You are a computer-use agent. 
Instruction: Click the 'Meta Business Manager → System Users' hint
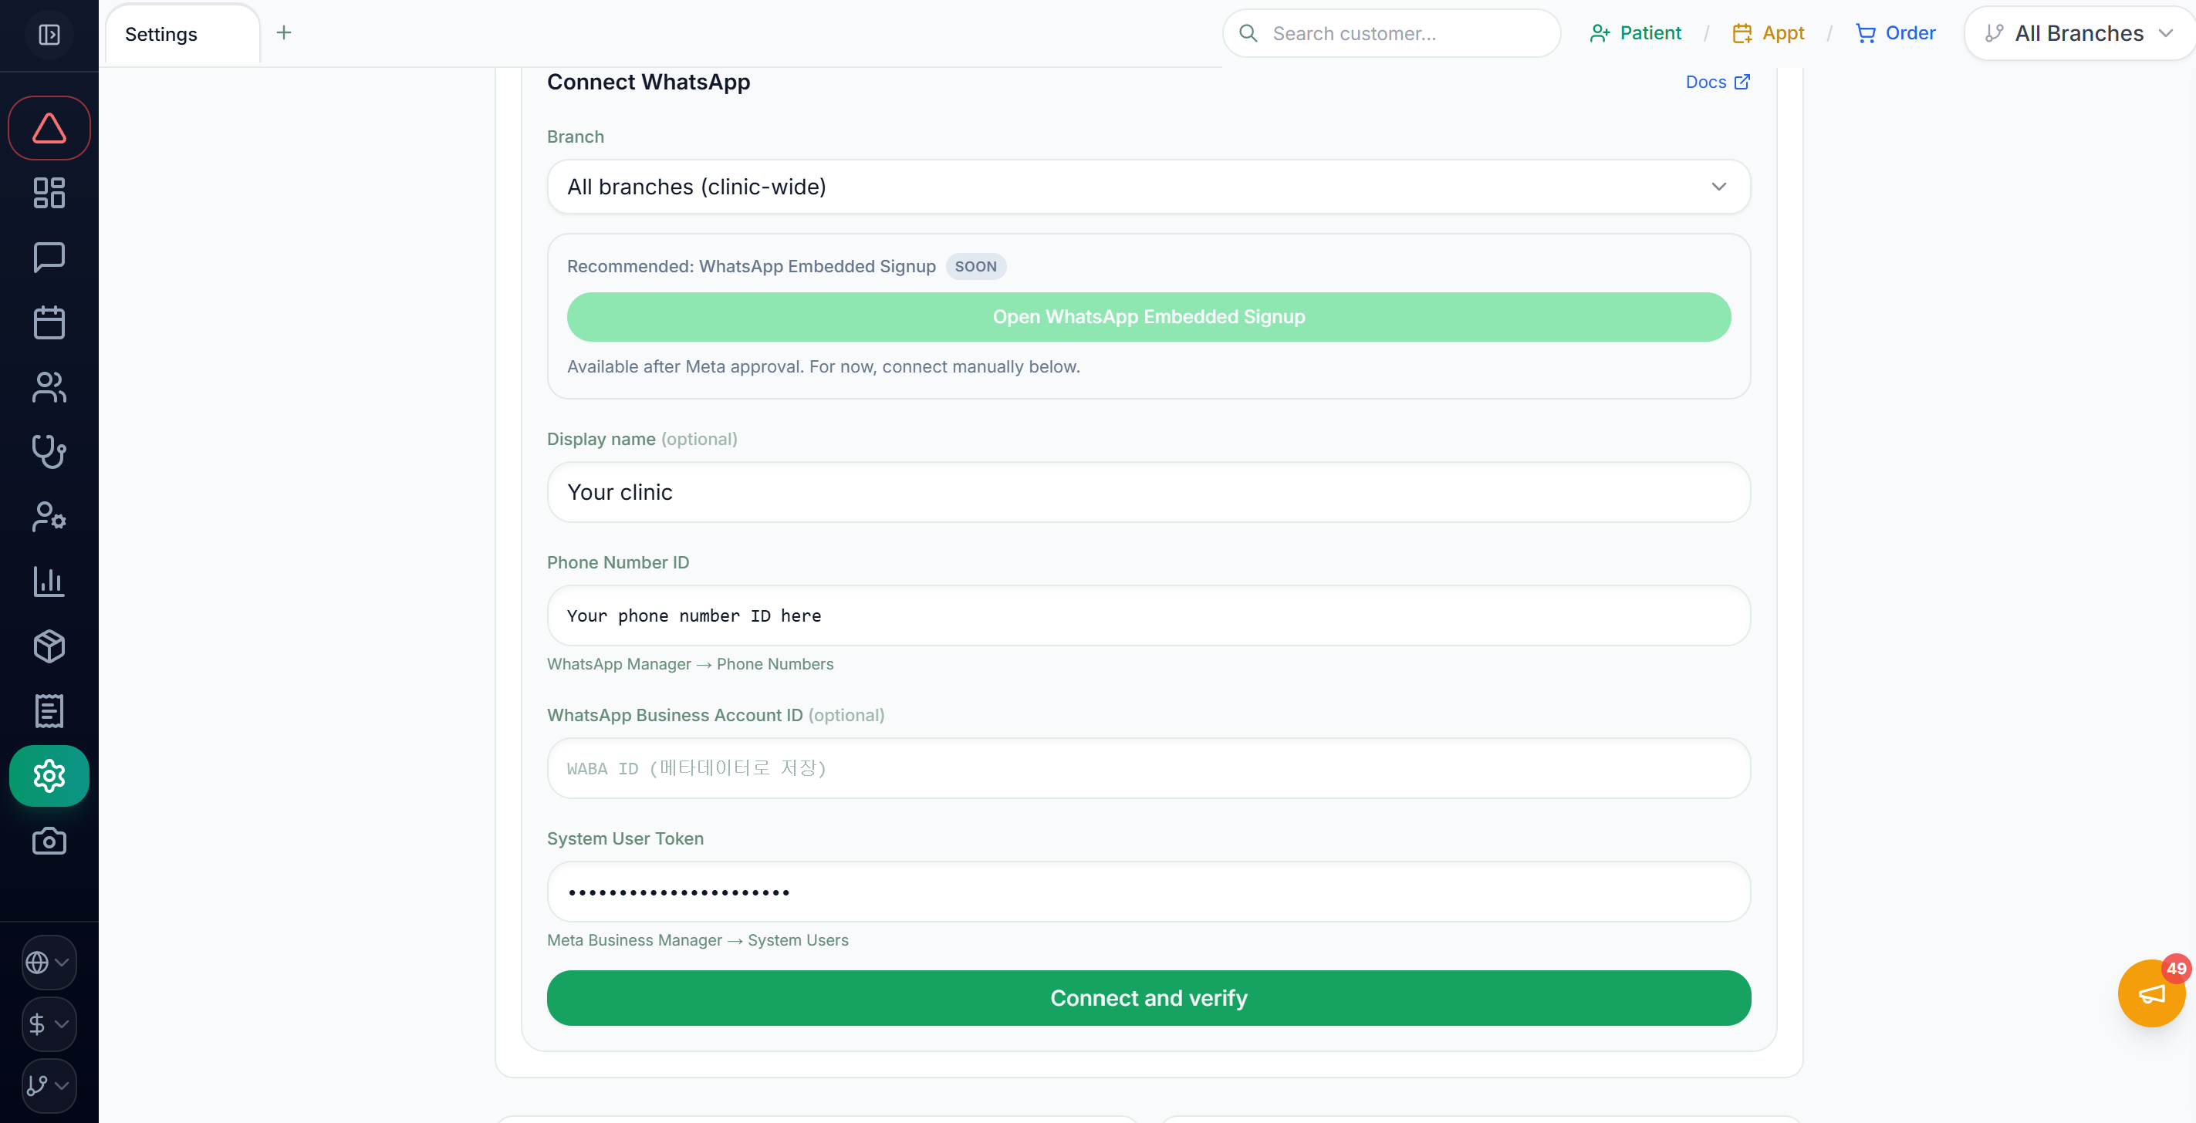click(698, 939)
